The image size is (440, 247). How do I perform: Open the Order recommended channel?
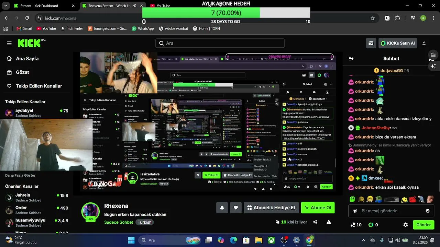(37, 210)
